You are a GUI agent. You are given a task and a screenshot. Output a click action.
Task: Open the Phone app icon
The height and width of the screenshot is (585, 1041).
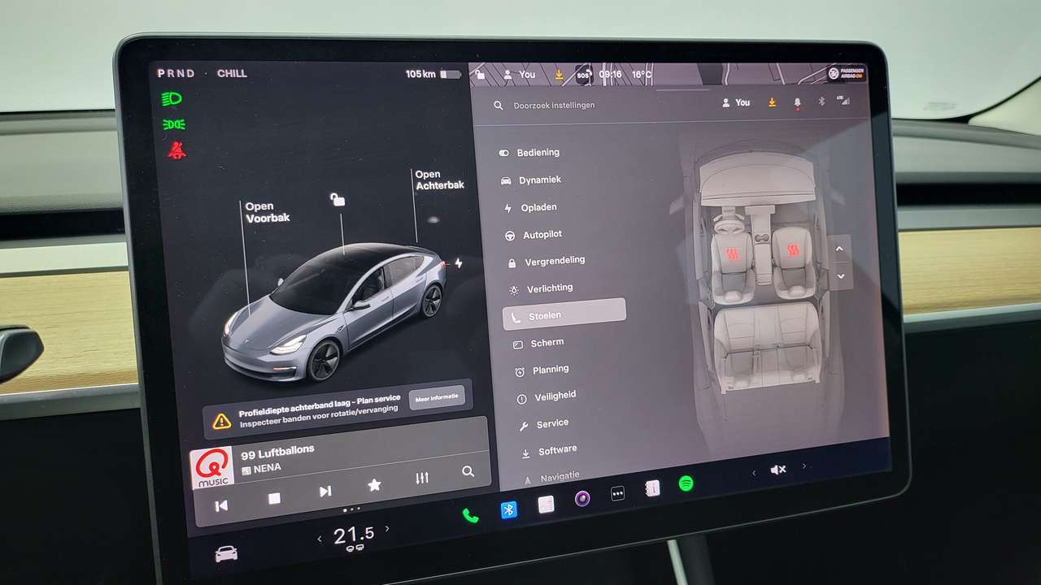470,514
